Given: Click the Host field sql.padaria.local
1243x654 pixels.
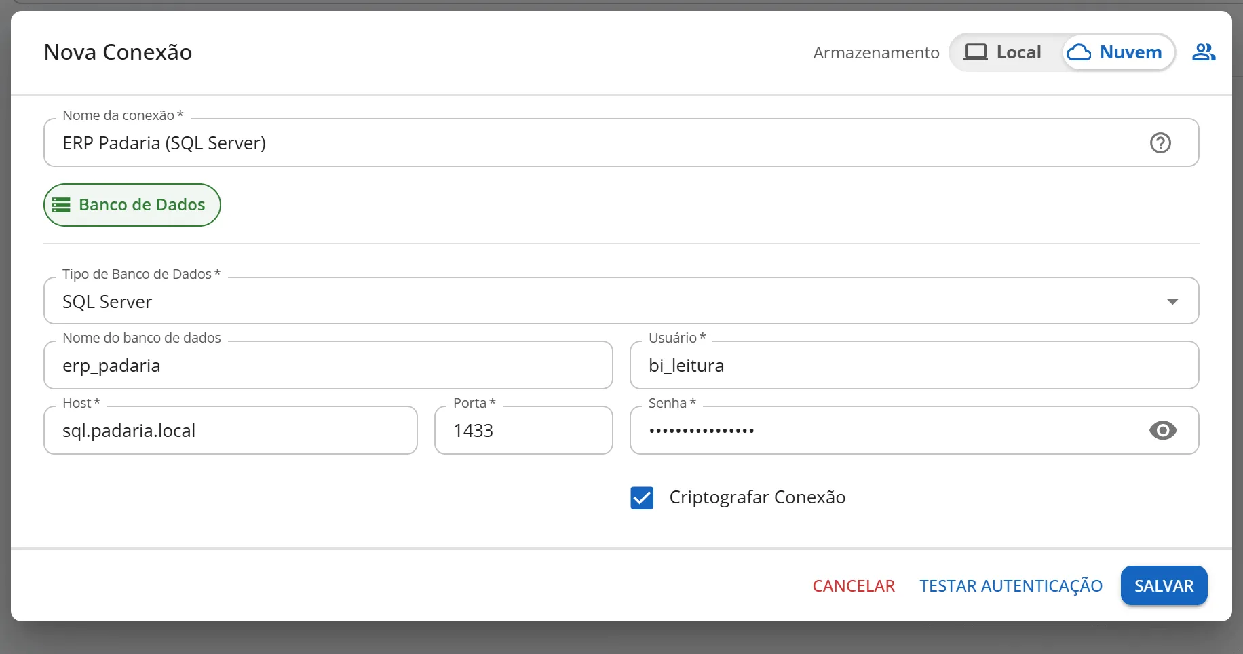Looking at the screenshot, I should pos(231,430).
